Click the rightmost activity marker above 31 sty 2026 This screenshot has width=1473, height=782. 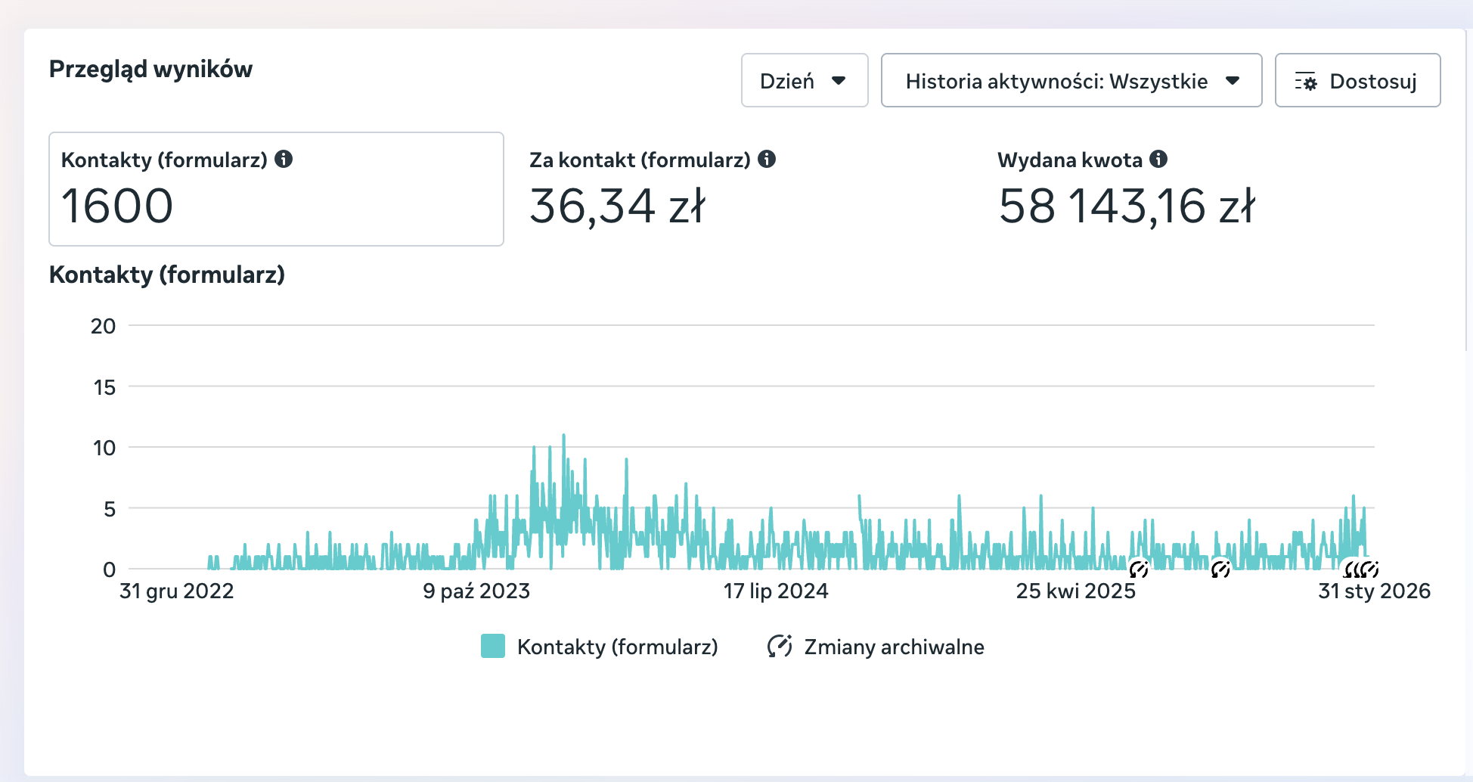pyautogui.click(x=1371, y=569)
